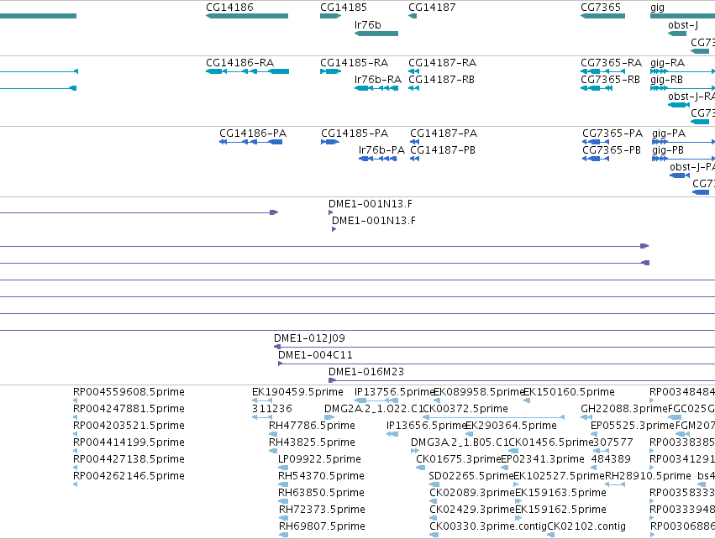Click the LP09922.5prime EST label
This screenshot has width=715, height=539.
tap(319, 460)
